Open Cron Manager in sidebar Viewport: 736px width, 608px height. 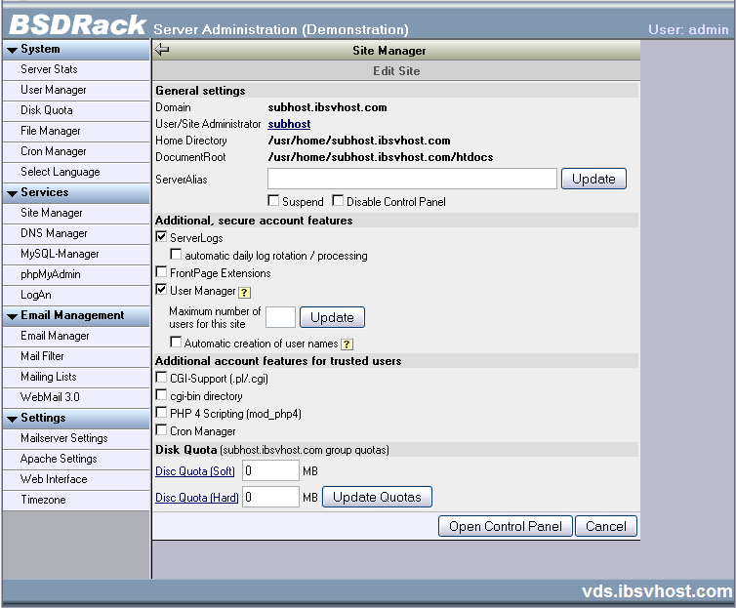click(76, 151)
